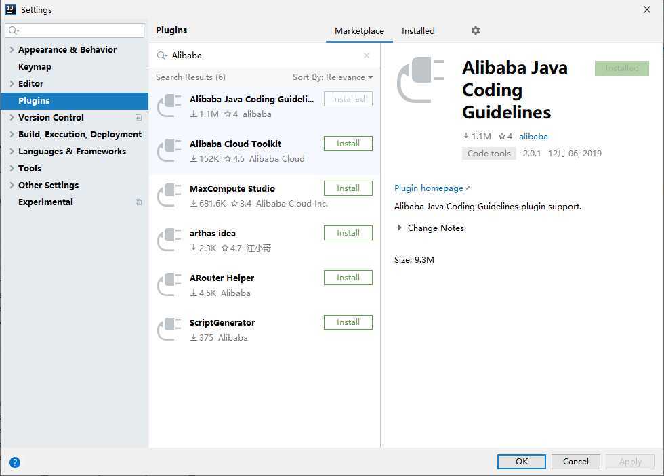Expand Build, Execution, Deployment node
Screen dimensions: 664x476
[12, 134]
